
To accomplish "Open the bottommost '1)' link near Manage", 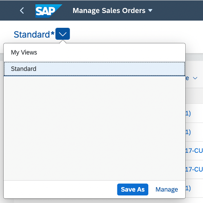I will pyautogui.click(x=188, y=188).
